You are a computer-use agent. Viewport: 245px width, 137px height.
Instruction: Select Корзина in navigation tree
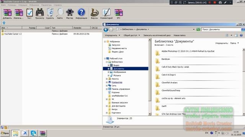point(116,92)
